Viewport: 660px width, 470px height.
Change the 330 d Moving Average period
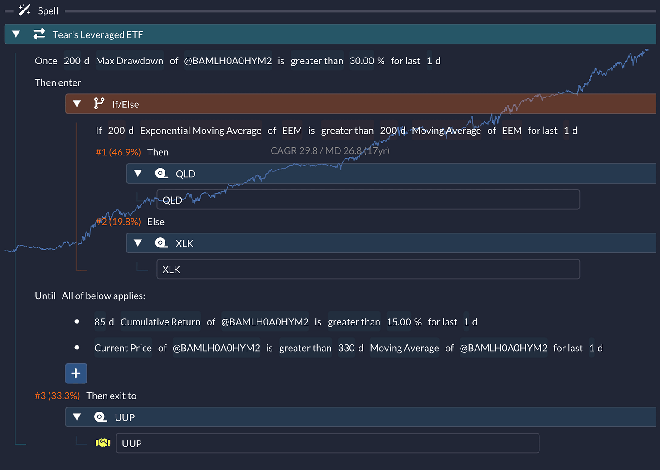(x=346, y=348)
